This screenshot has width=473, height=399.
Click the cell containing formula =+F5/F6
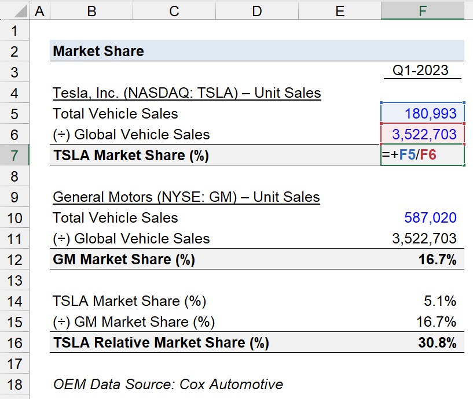(422, 155)
